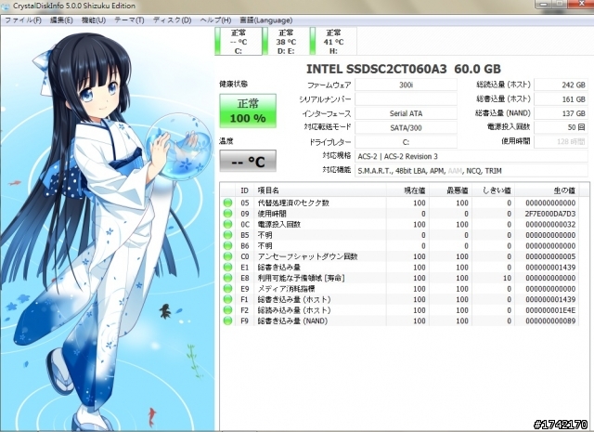Click the INTEL SSDSC2CT060A3 60.0 GB title
This screenshot has width=594, height=432.
point(404,69)
